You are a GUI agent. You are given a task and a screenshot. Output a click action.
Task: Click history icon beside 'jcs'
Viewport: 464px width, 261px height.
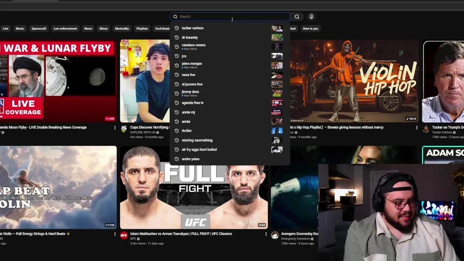pyautogui.click(x=177, y=56)
